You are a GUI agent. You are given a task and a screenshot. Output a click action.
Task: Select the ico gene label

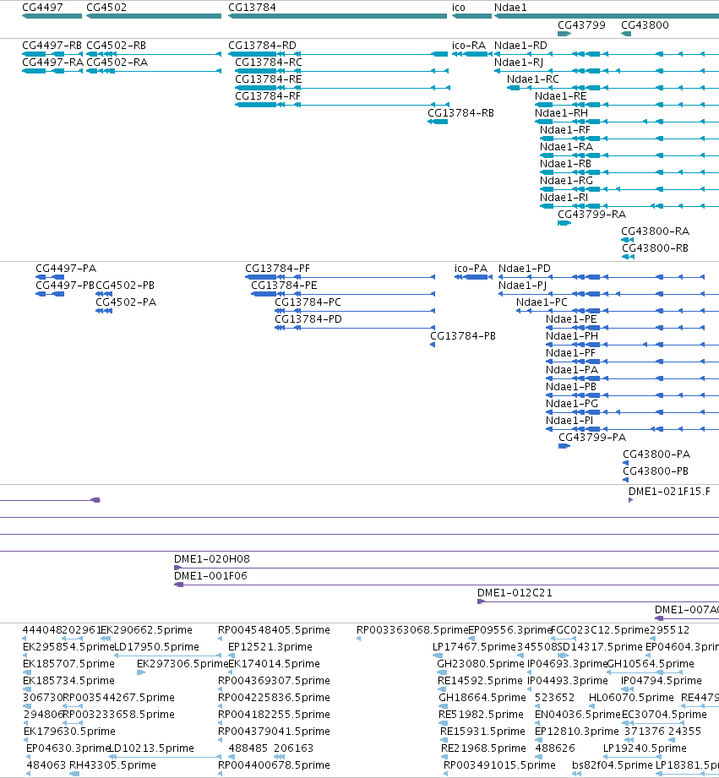459,8
